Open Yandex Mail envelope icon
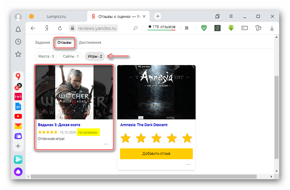 coord(18,126)
